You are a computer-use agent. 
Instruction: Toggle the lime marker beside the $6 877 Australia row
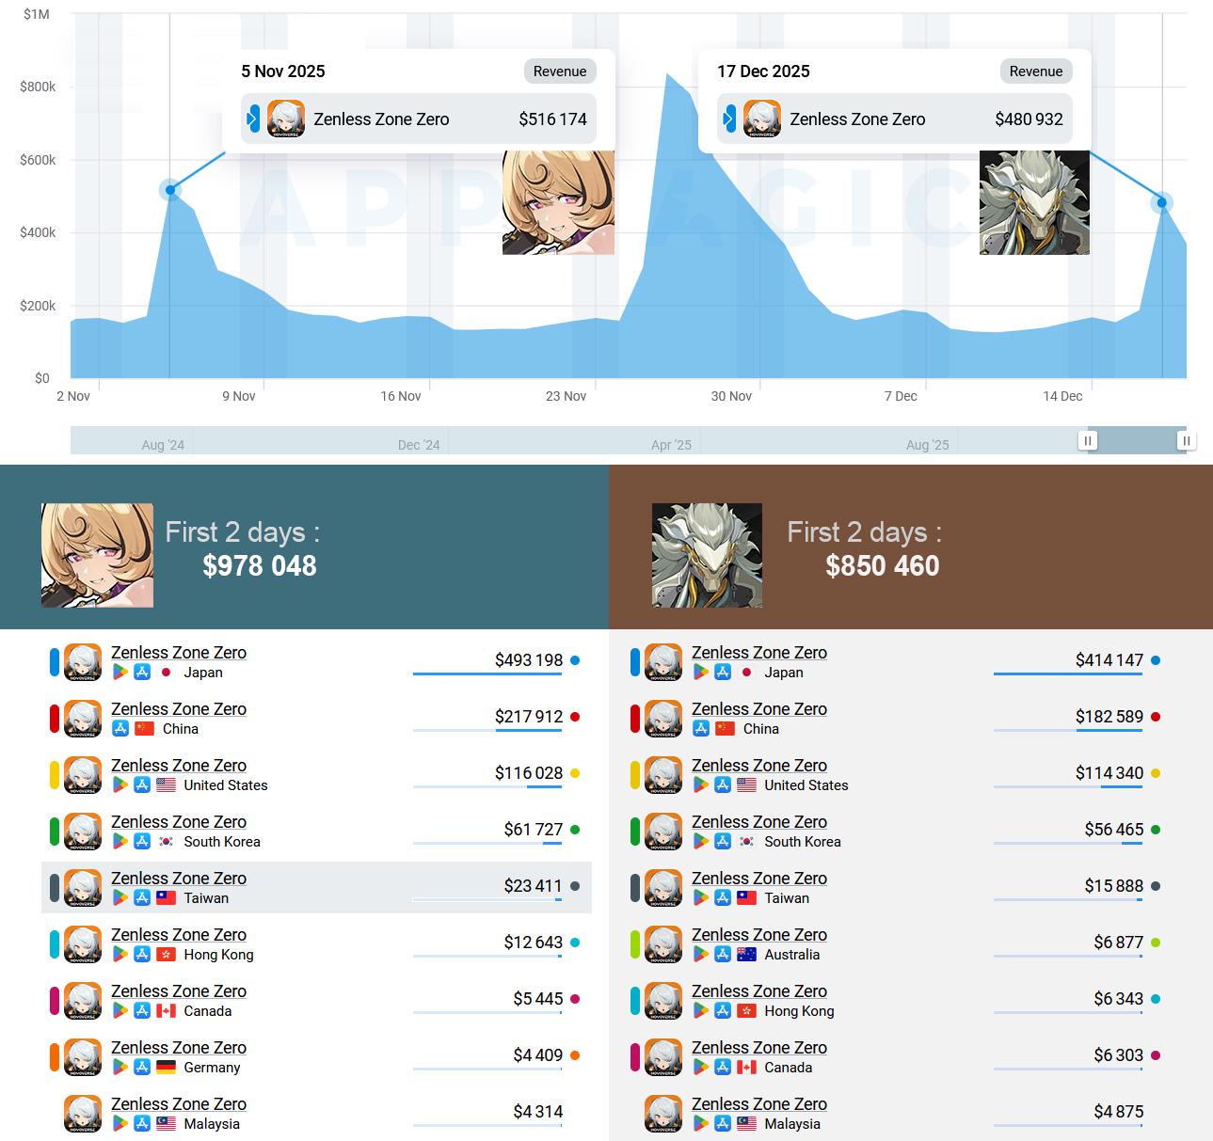coord(635,944)
